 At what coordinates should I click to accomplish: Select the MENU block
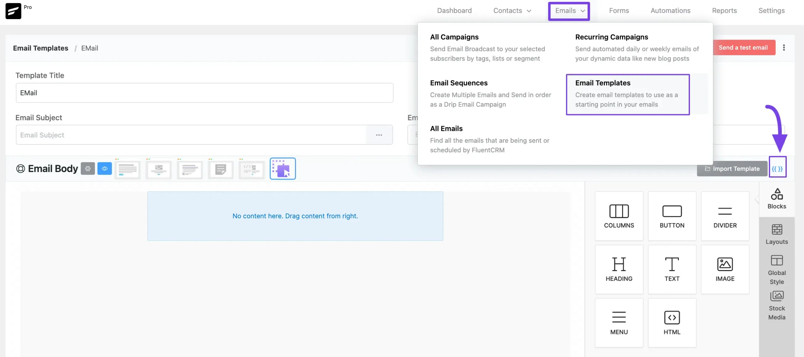(619, 323)
